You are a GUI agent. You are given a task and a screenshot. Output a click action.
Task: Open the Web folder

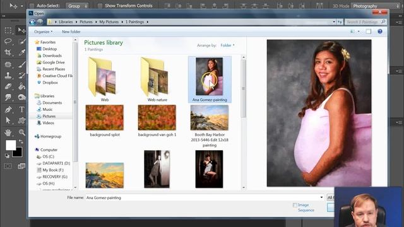point(104,79)
